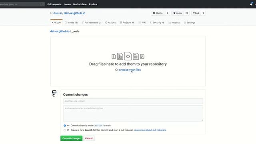Open the repository Settings tab
Image resolution: width=256 pixels, height=144 pixels.
click(x=189, y=22)
